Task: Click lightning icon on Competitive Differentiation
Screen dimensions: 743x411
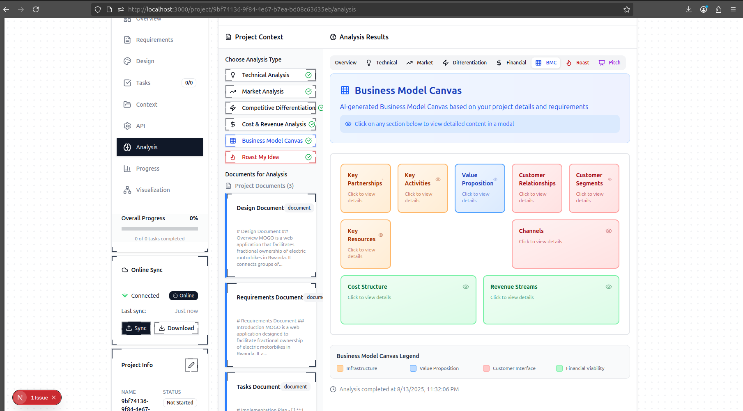Action: coord(233,108)
